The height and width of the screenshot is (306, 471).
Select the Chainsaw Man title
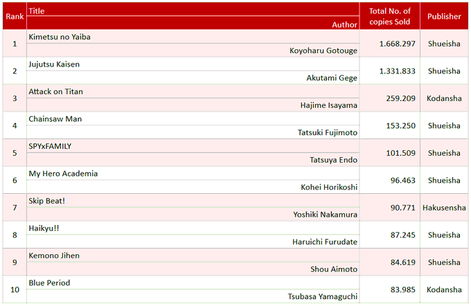(x=55, y=119)
